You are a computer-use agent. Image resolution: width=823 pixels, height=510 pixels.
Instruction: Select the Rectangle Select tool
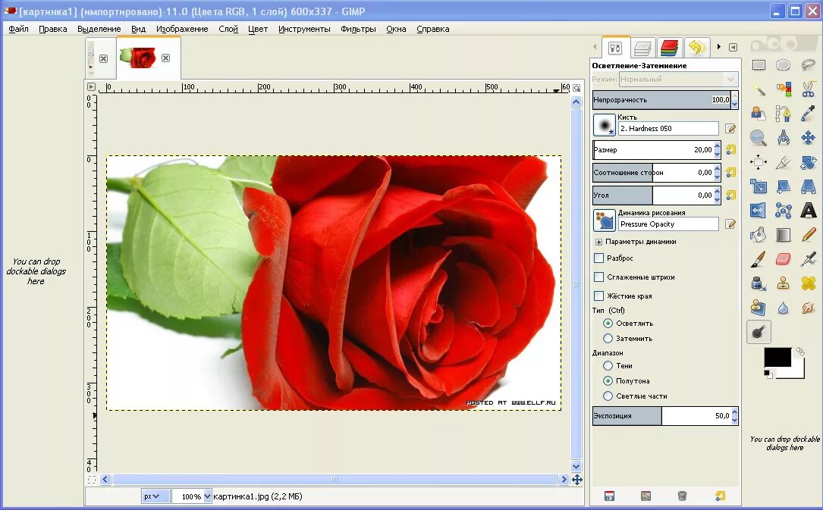point(759,65)
